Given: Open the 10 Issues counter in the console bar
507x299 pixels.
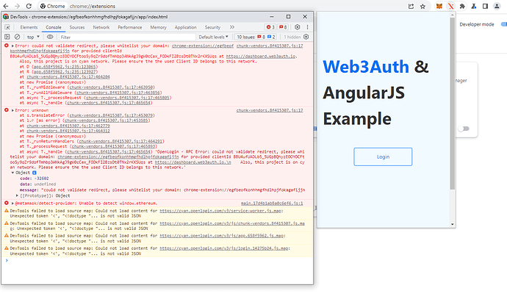Looking at the screenshot, I should (256, 37).
